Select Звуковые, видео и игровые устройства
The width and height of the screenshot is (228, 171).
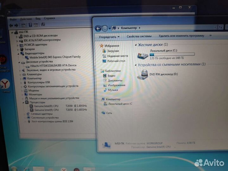[x=51, y=70]
